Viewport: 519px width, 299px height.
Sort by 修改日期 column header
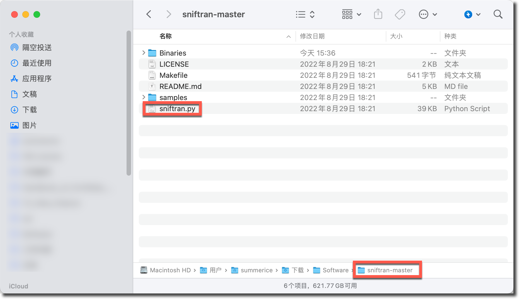tap(312, 36)
